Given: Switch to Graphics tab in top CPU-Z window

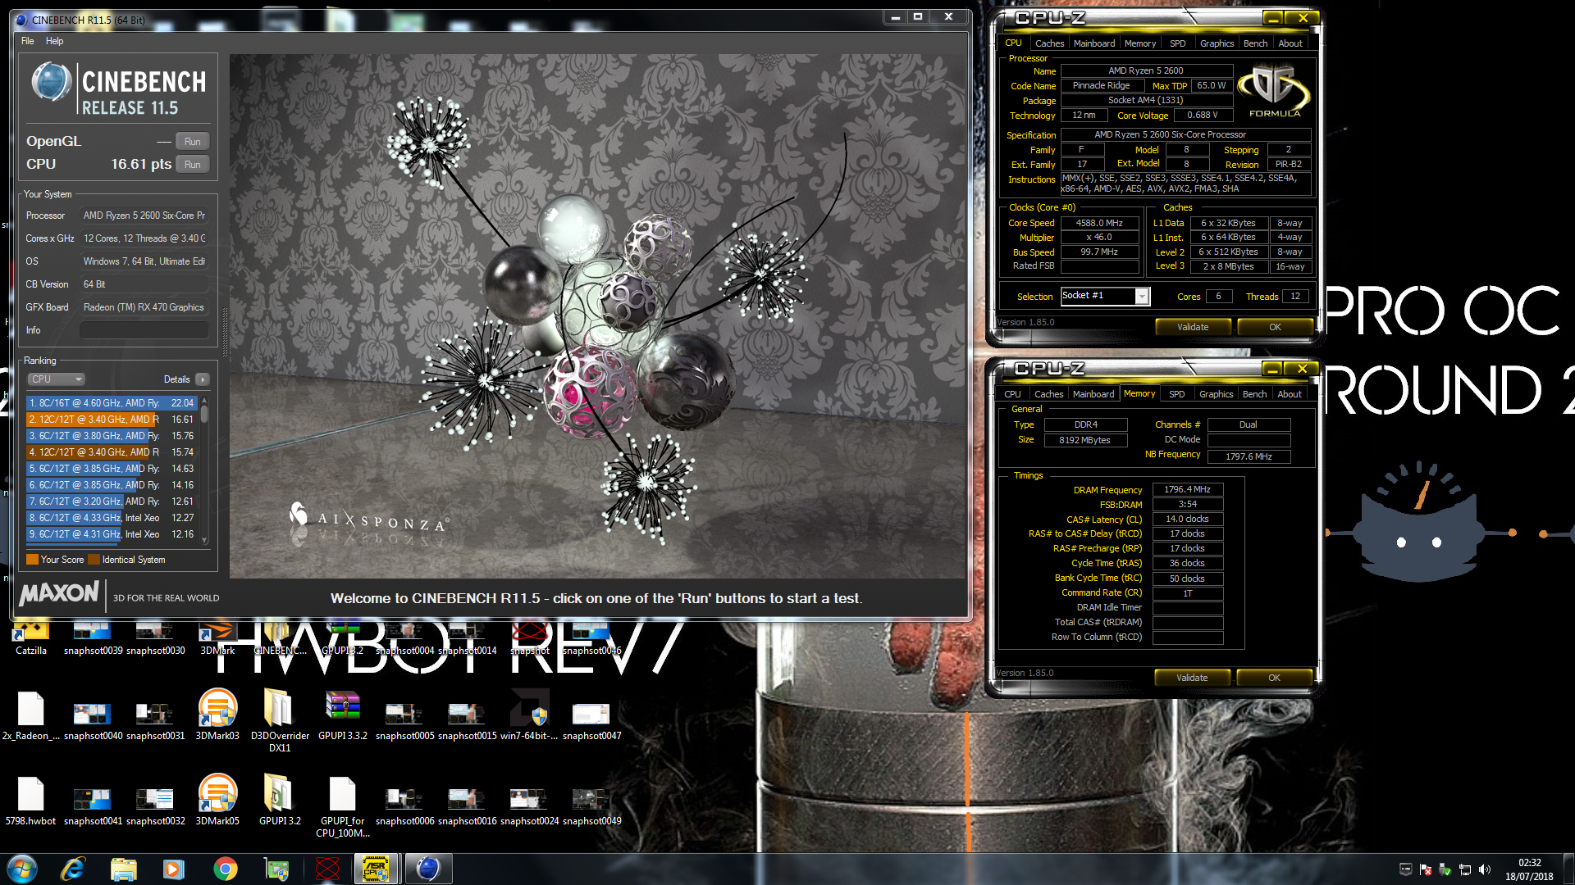Looking at the screenshot, I should [x=1217, y=43].
